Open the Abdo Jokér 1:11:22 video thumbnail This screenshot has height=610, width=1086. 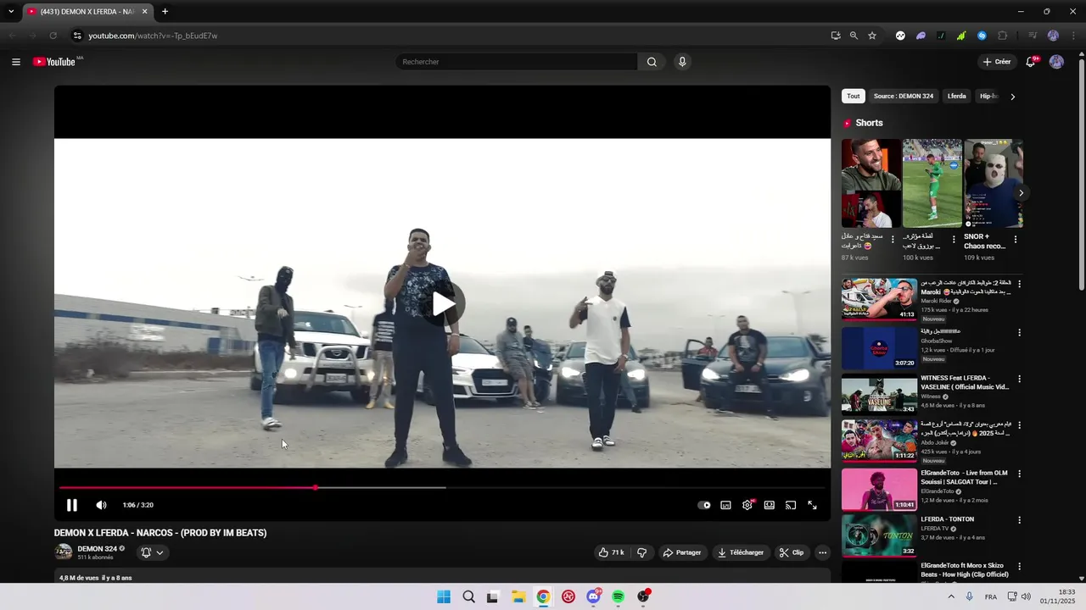pos(879,441)
